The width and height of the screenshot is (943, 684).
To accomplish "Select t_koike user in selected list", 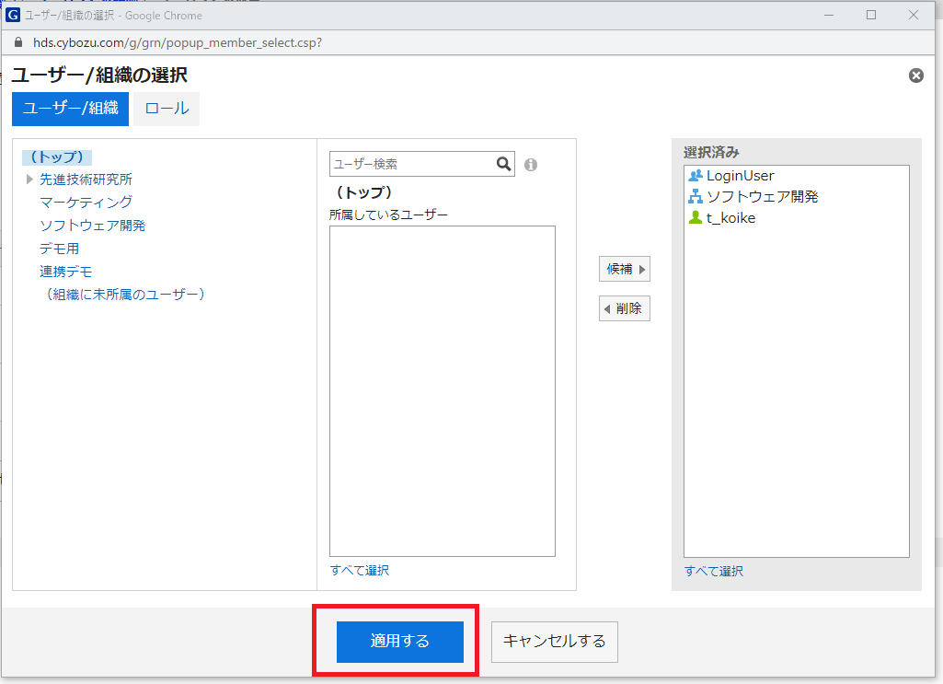I will 730,218.
